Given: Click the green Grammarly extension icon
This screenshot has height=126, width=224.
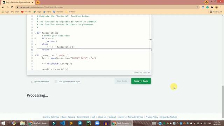Looking at the screenshot, I should 208,7.
